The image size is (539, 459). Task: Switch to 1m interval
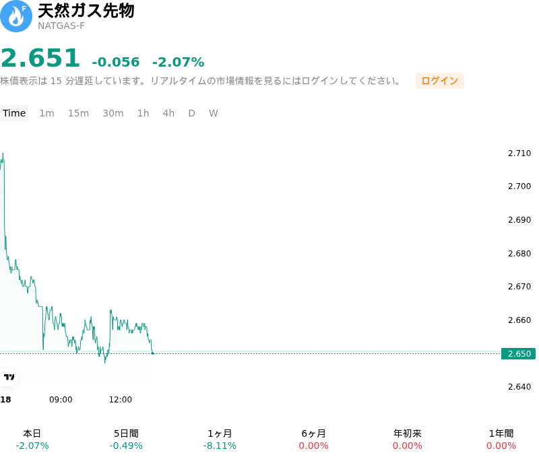pyautogui.click(x=46, y=113)
